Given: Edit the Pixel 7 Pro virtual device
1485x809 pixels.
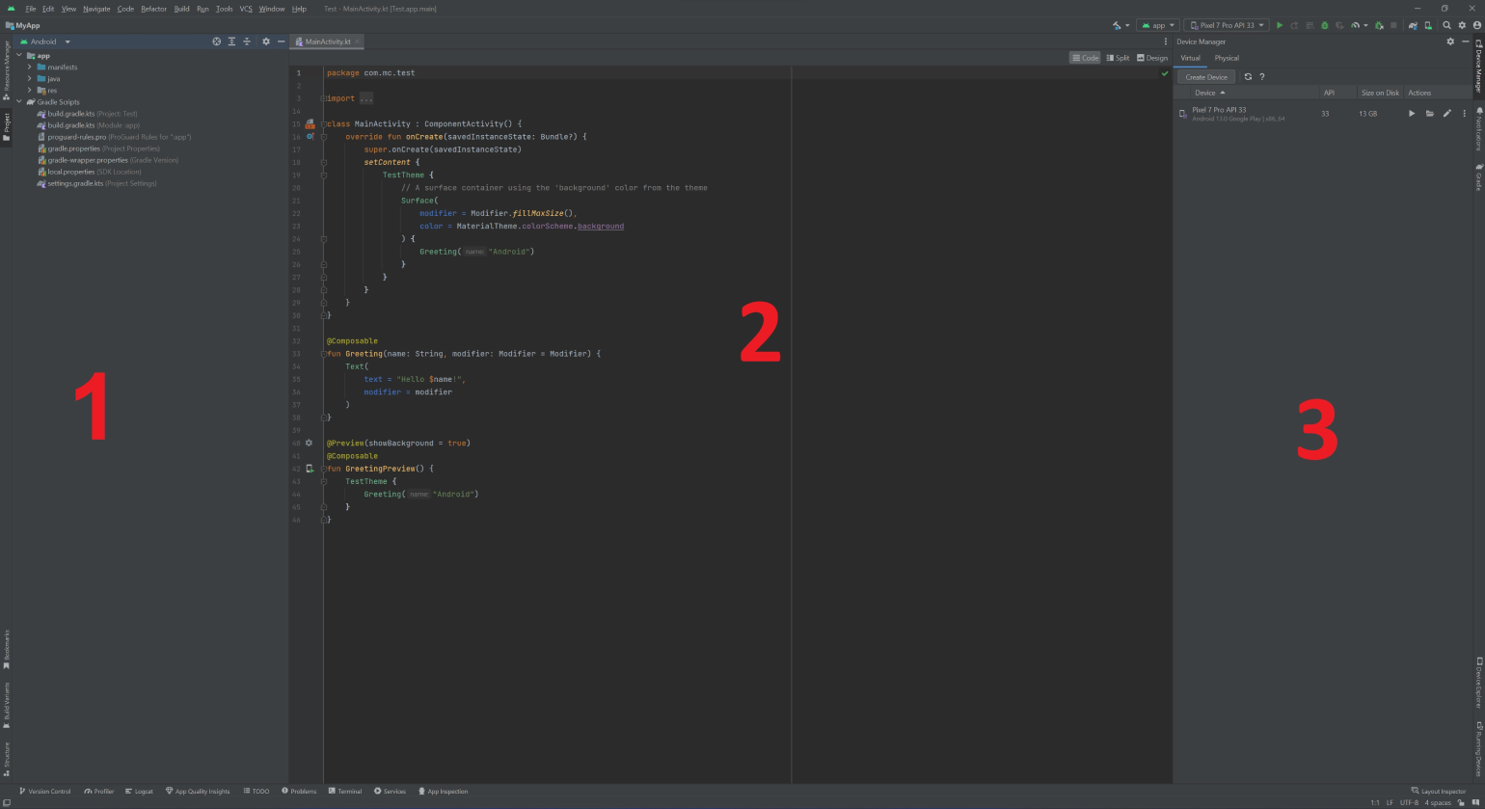Looking at the screenshot, I should pyautogui.click(x=1446, y=114).
